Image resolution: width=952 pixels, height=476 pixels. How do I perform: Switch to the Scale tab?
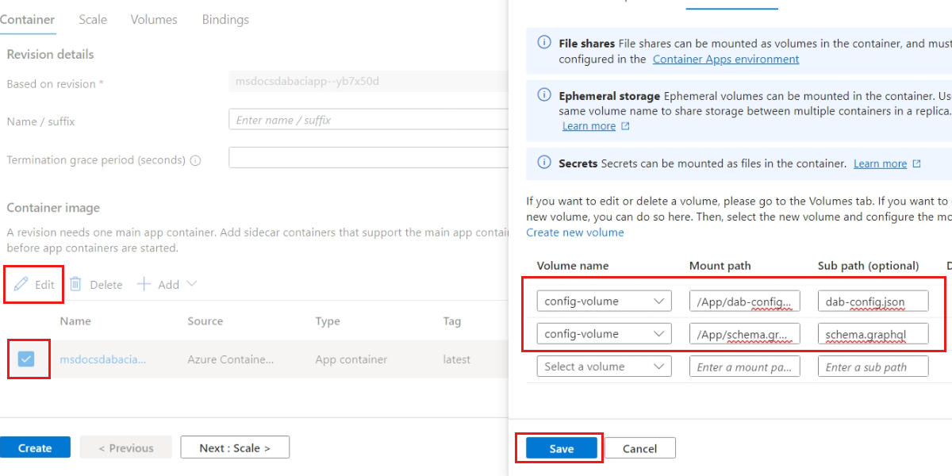coord(93,19)
